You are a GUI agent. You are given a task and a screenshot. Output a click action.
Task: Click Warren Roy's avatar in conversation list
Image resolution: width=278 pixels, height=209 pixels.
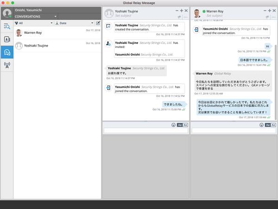tap(19, 33)
